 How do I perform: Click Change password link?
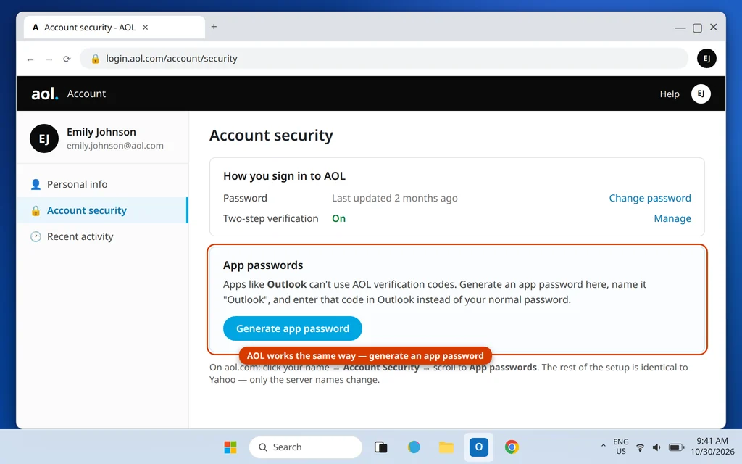[x=650, y=198]
